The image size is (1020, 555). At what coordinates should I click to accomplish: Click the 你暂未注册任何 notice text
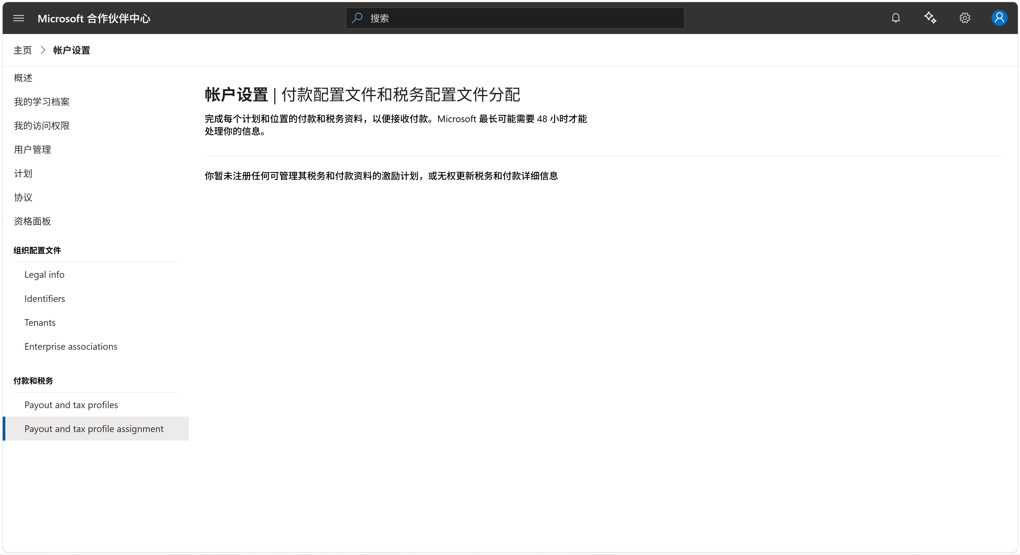pyautogui.click(x=381, y=176)
